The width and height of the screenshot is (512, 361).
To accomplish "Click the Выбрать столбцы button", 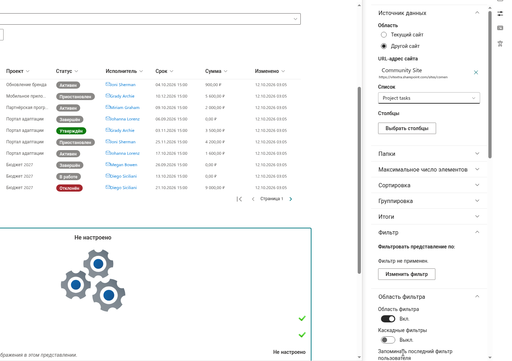I will point(407,128).
